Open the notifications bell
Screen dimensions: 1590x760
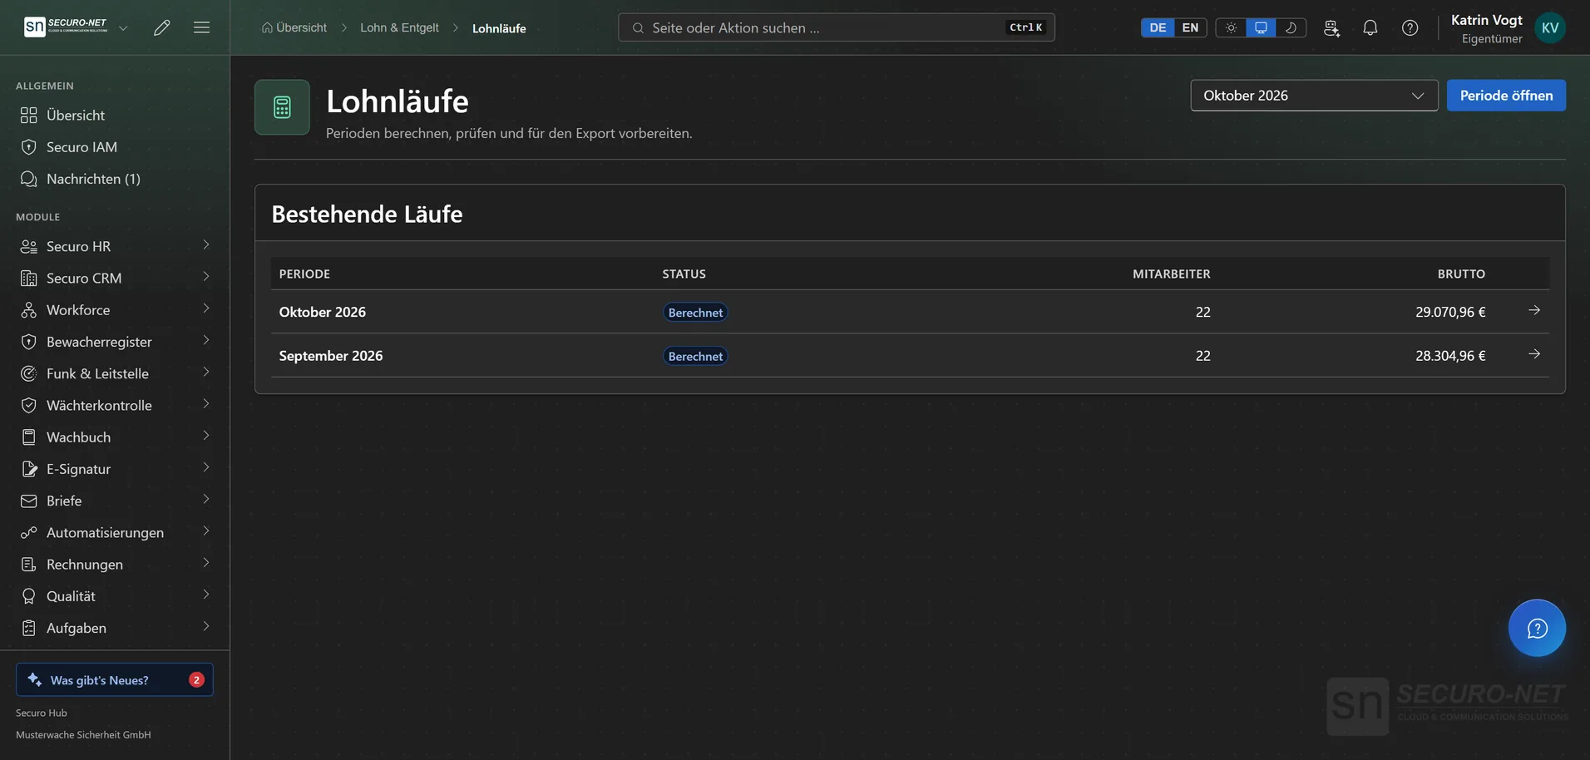tap(1370, 27)
